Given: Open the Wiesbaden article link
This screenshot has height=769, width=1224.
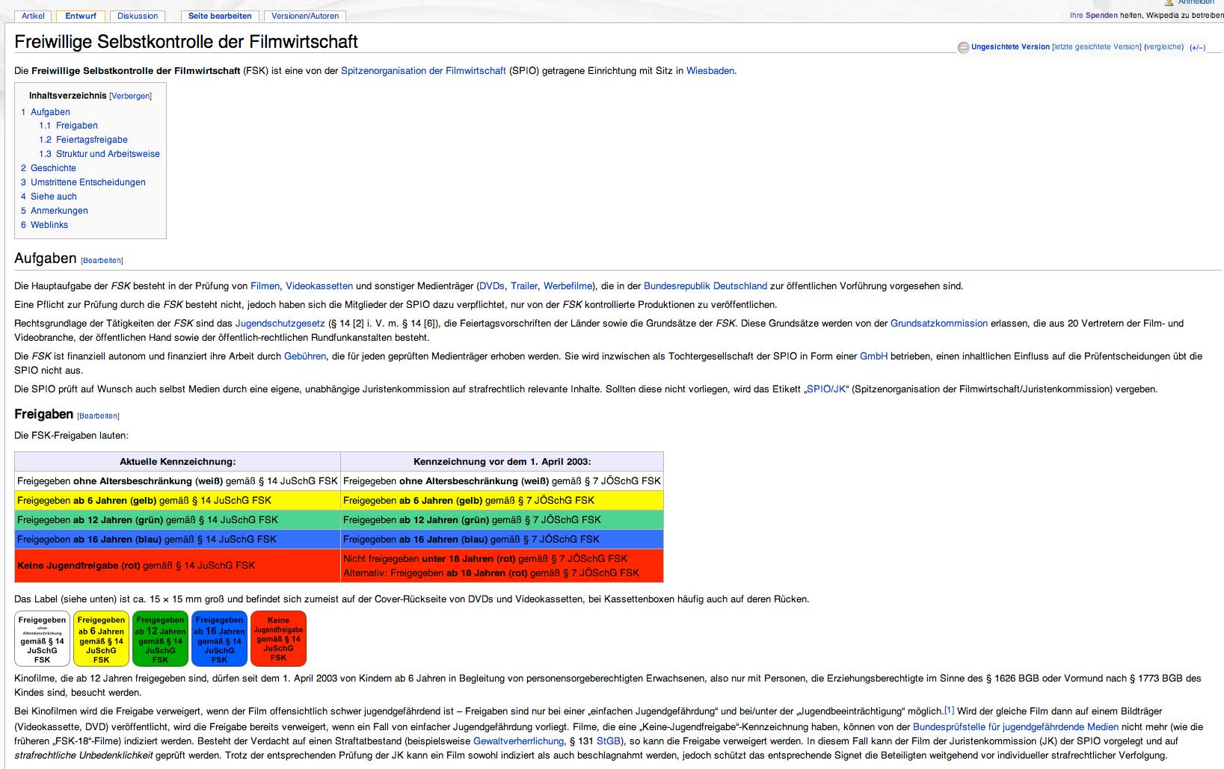Looking at the screenshot, I should 710,71.
